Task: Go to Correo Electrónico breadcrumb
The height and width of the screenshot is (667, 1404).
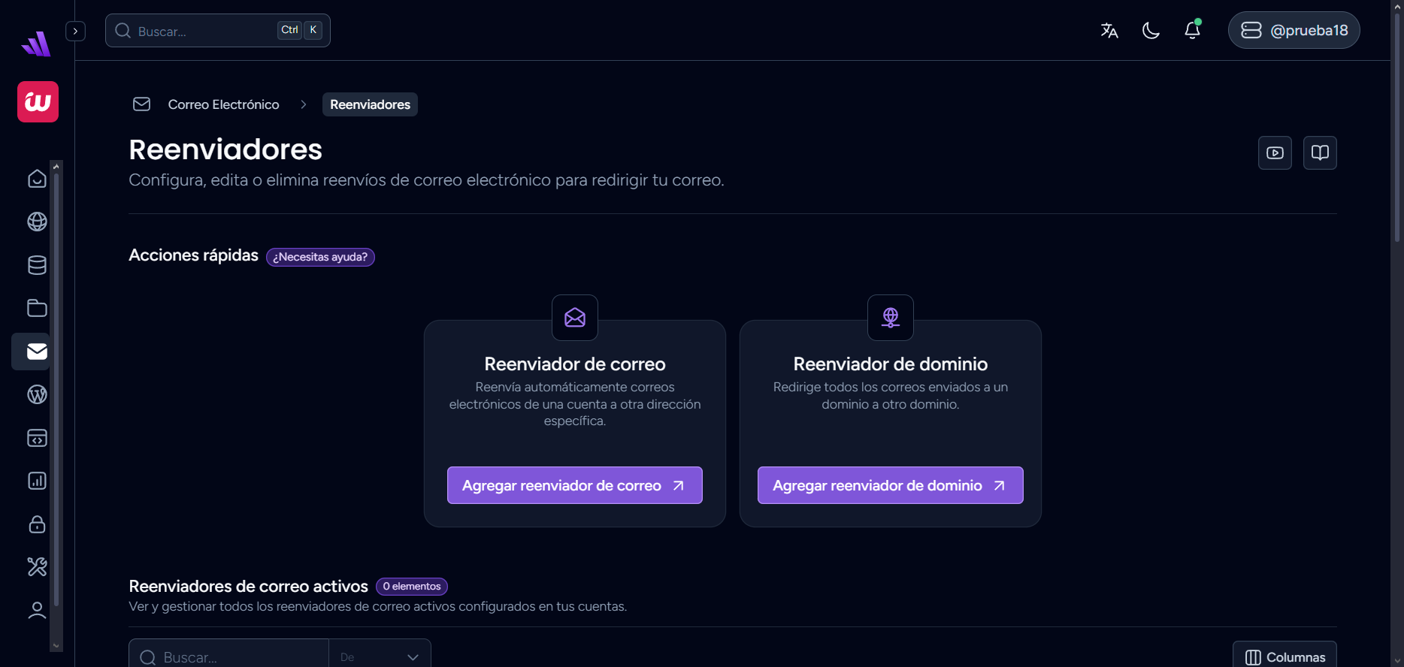Action: click(x=223, y=104)
